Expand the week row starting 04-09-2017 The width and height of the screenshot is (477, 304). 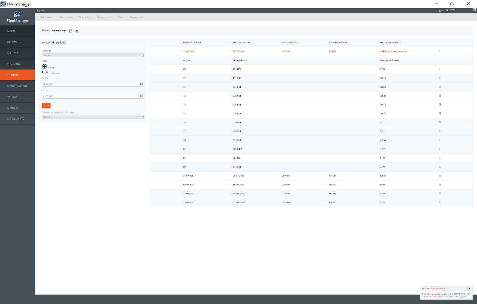440,184
